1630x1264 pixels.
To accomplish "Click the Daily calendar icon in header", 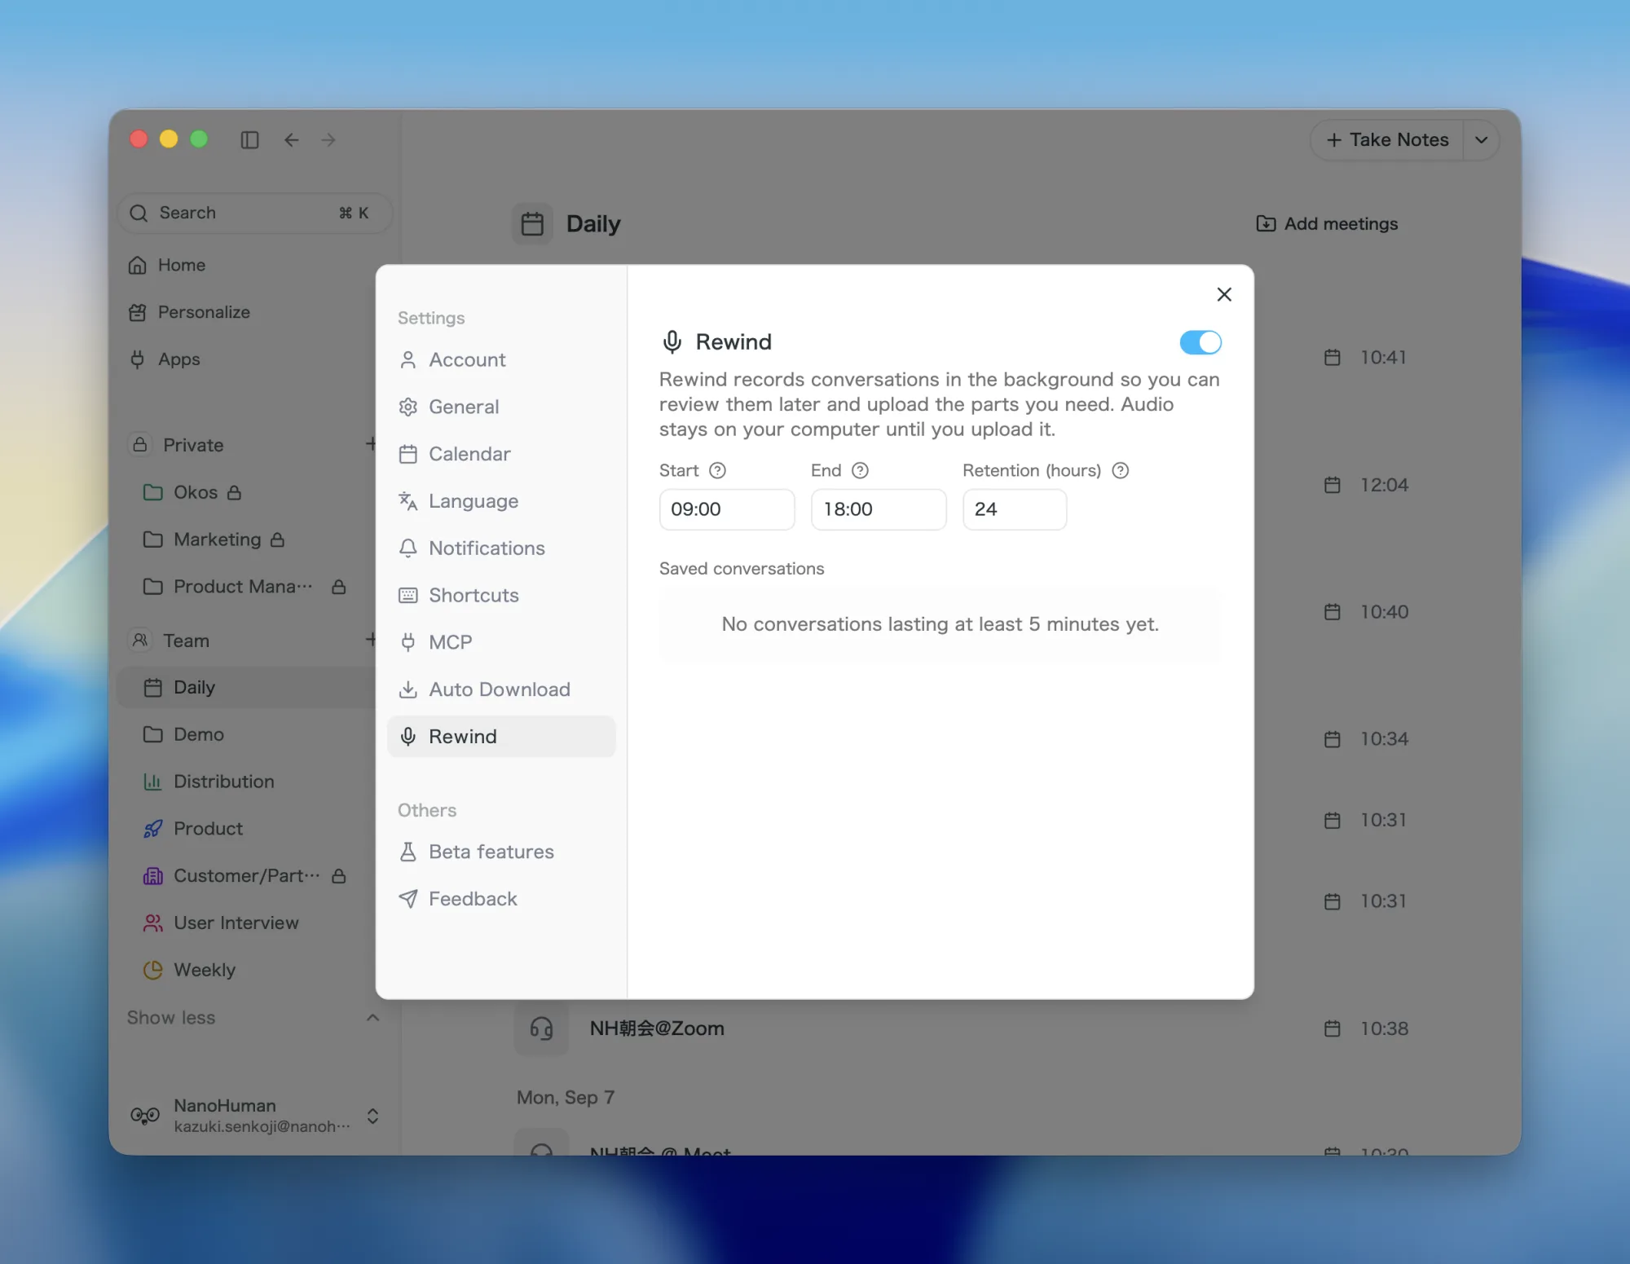I will pos(532,223).
